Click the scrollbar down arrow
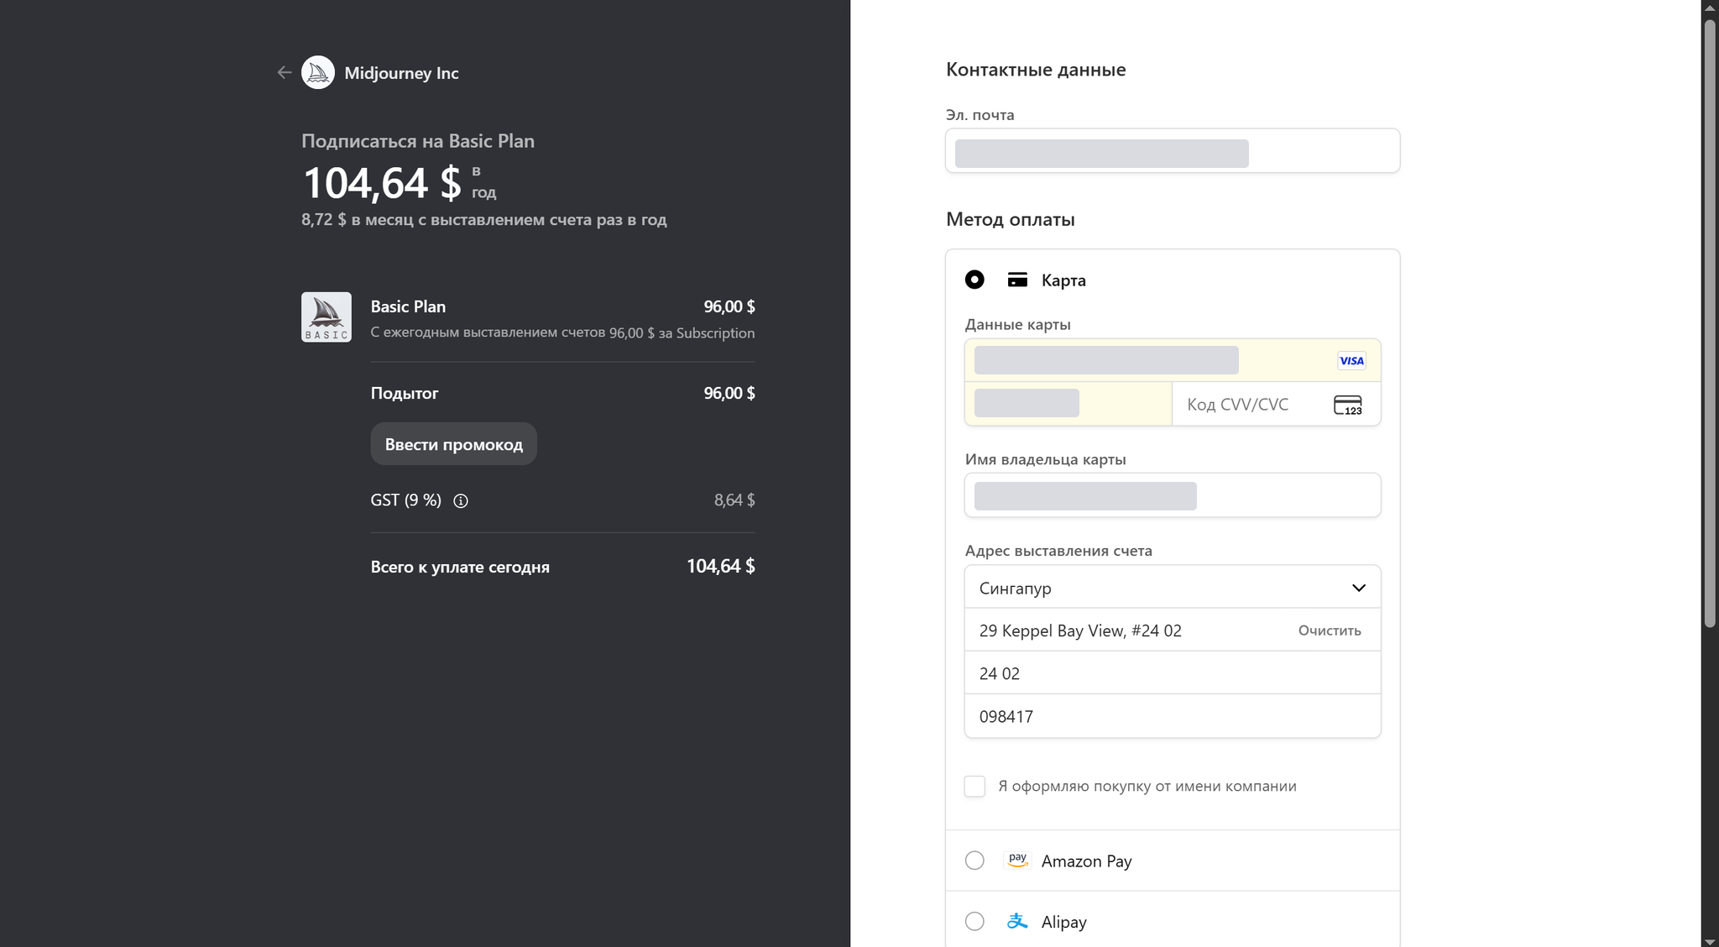Viewport: 1719px width, 947px height. click(x=1710, y=940)
